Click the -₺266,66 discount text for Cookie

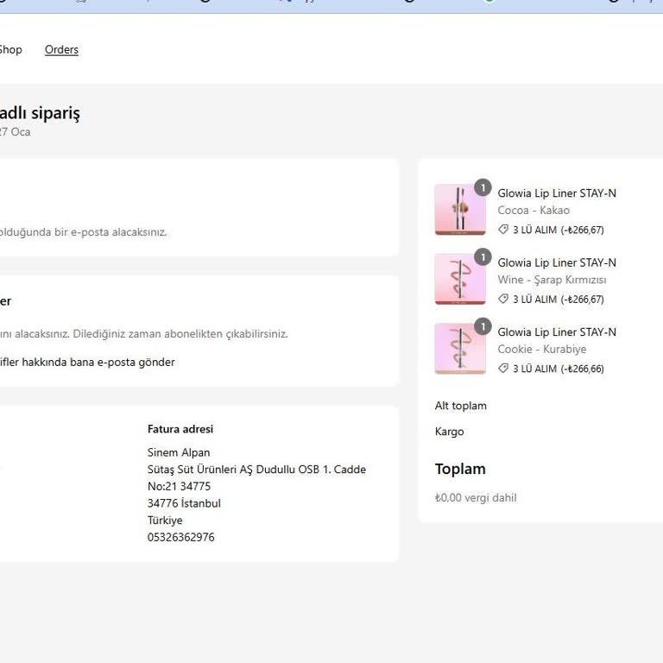[583, 369]
